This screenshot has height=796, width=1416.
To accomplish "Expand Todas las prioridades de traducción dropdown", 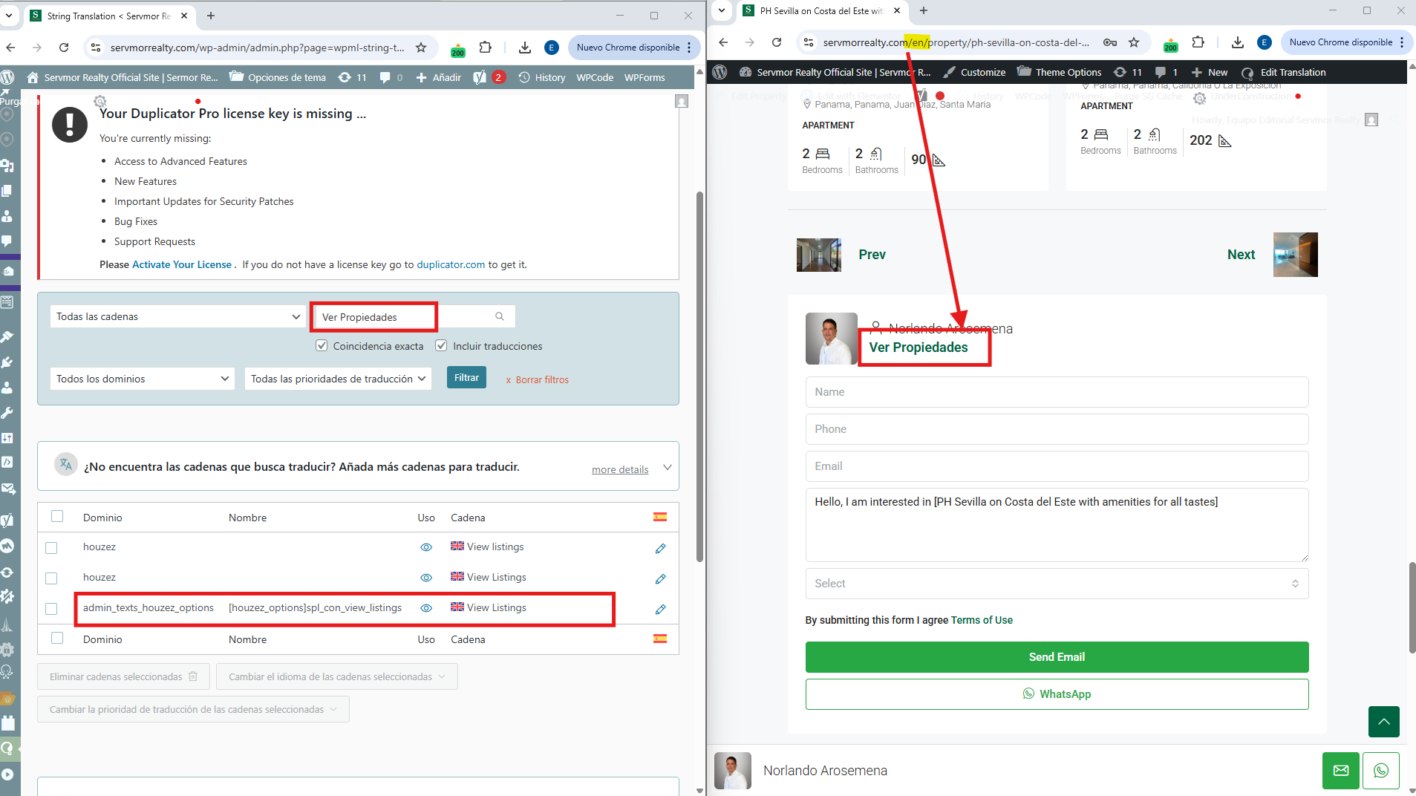I will coord(338,379).
